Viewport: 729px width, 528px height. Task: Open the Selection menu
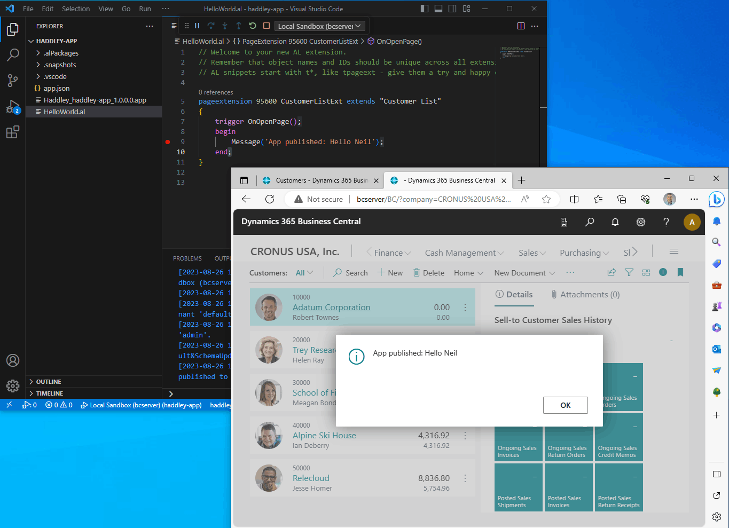[76, 9]
